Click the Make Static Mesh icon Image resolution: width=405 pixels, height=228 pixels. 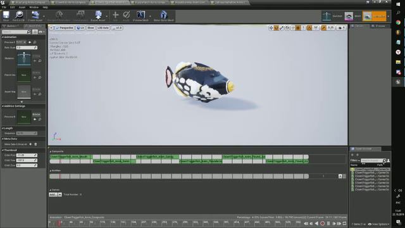point(163,16)
